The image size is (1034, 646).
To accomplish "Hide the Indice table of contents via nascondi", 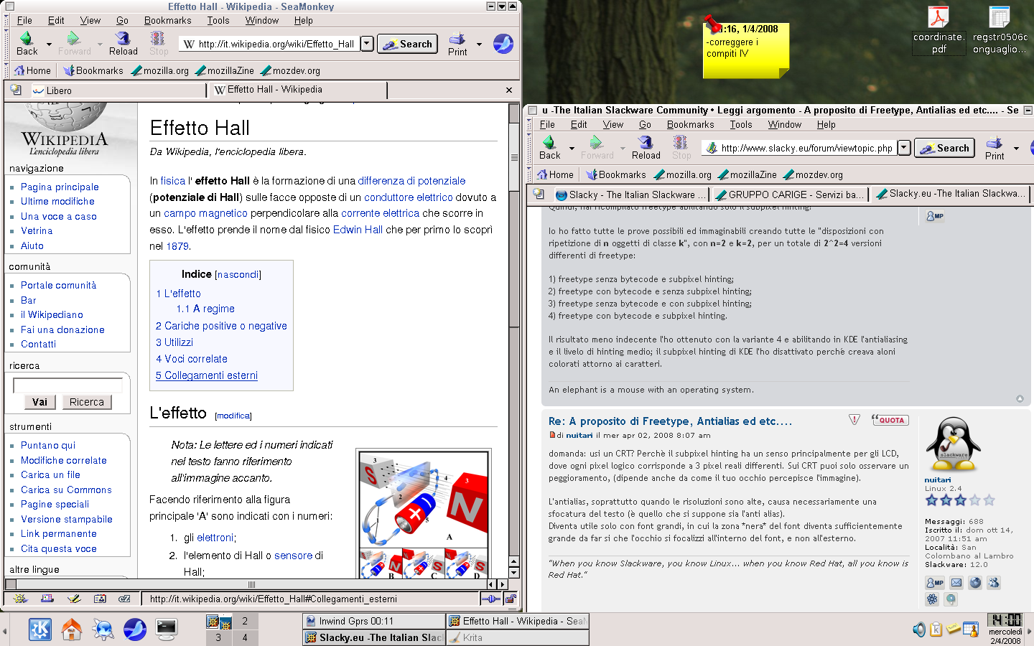I will click(x=238, y=274).
